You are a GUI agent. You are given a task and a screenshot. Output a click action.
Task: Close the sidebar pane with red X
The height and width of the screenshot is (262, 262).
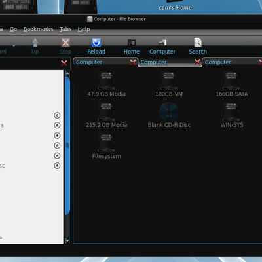64,63
